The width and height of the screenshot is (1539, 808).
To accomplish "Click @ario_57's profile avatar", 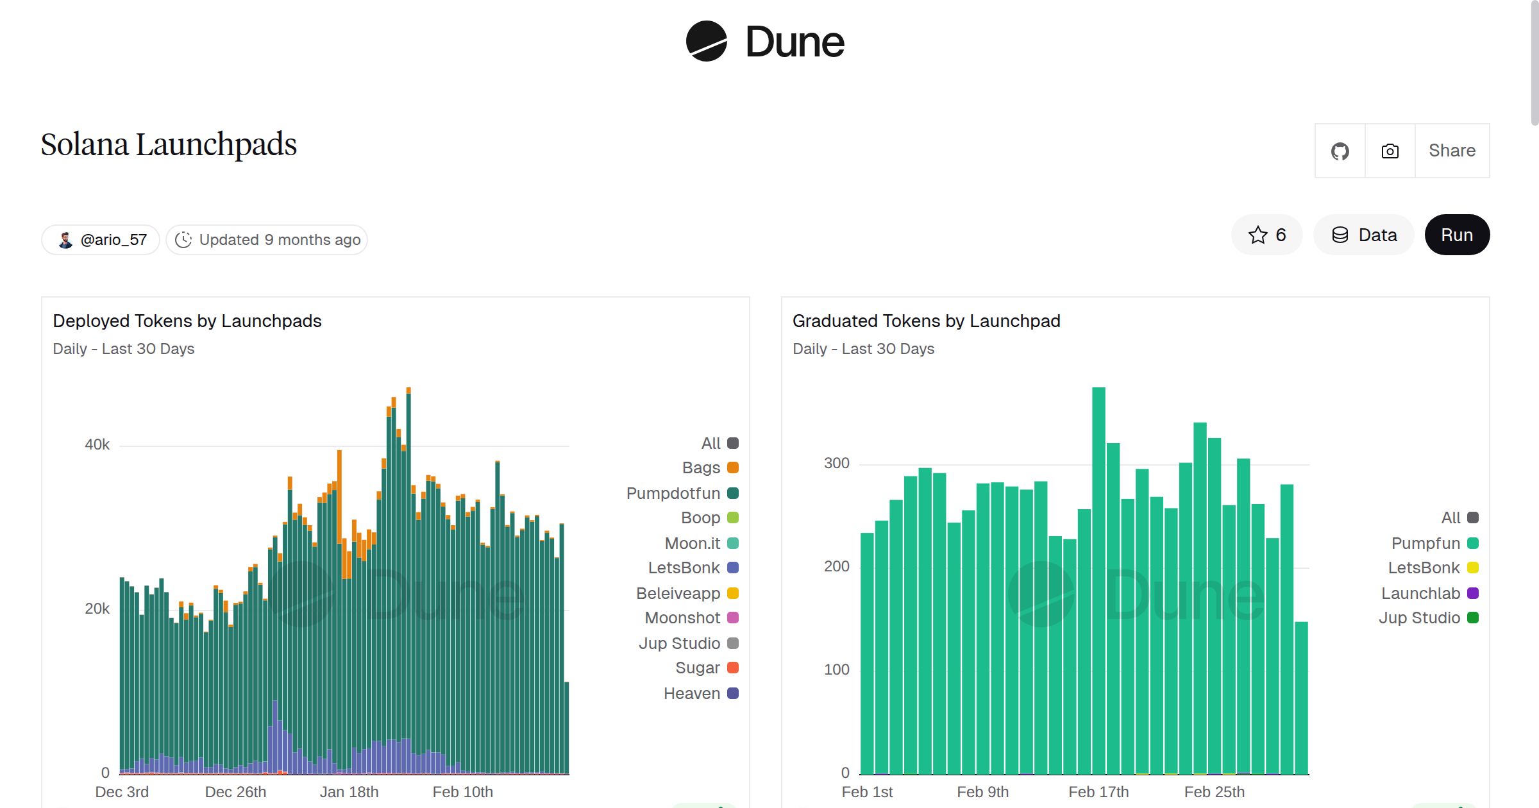I will pyautogui.click(x=65, y=239).
